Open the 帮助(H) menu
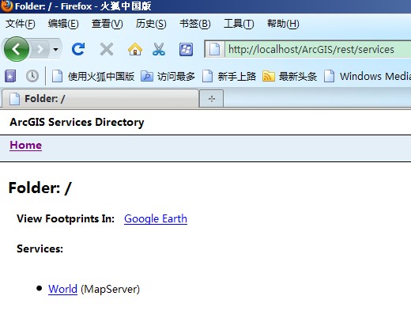411x311 pixels. pyautogui.click(x=283, y=24)
